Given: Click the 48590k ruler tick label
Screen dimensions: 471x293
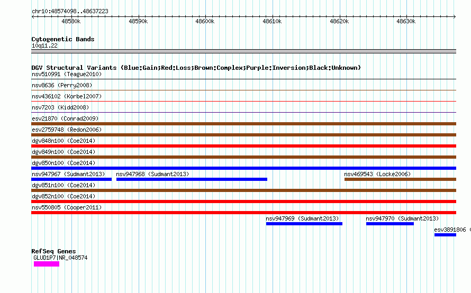Looking at the screenshot, I should point(138,21).
